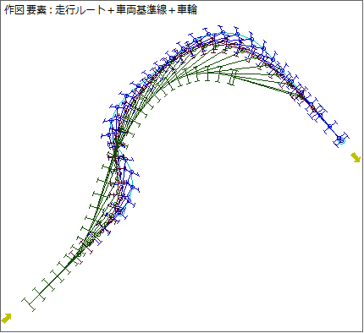Click the yellow start-direction arrow at bottom left
364x333 pixels.
click(x=6, y=319)
